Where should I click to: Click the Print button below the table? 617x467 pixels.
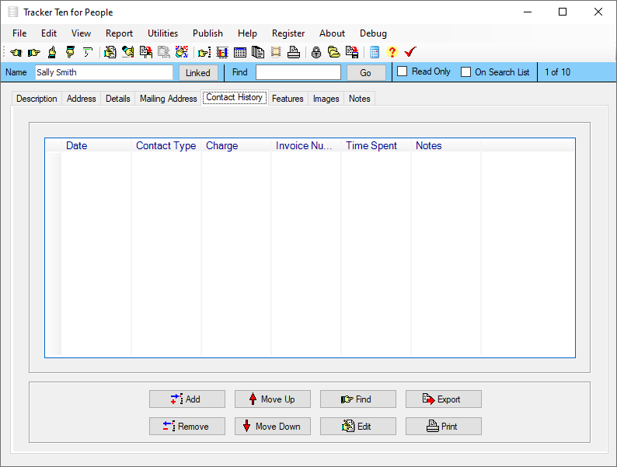tap(444, 426)
